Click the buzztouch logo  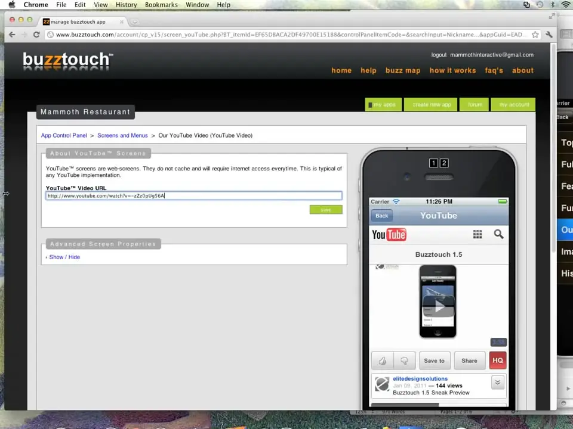[68, 61]
